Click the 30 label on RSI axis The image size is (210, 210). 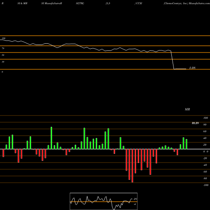click(x=3, y=62)
